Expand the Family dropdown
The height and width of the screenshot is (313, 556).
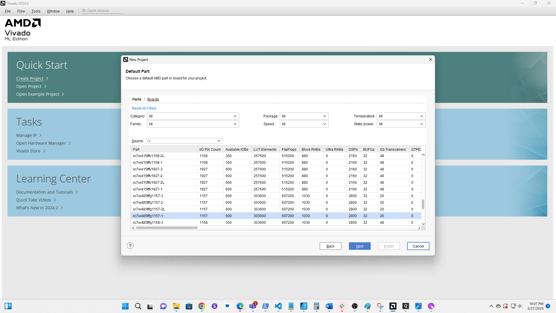coord(193,124)
